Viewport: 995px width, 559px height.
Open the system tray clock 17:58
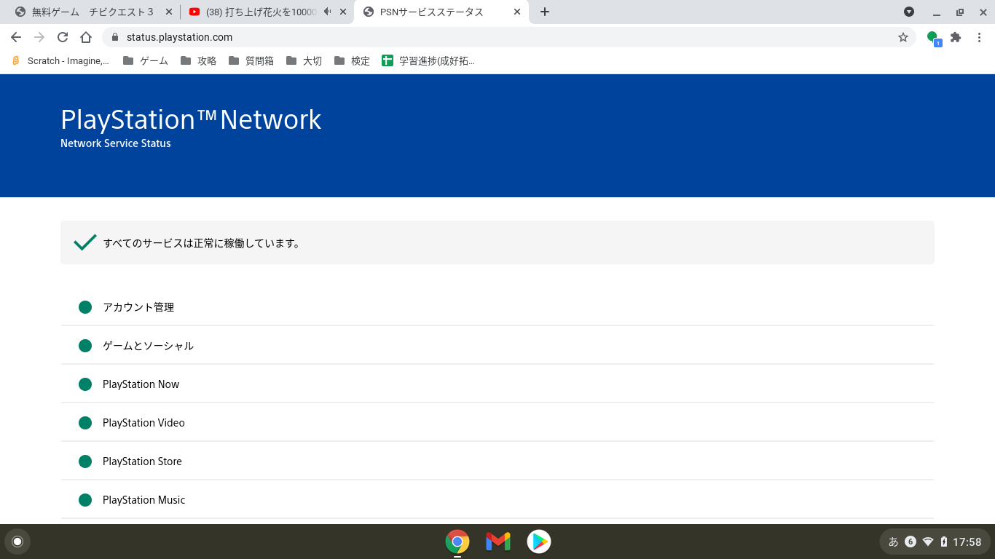coord(967,542)
